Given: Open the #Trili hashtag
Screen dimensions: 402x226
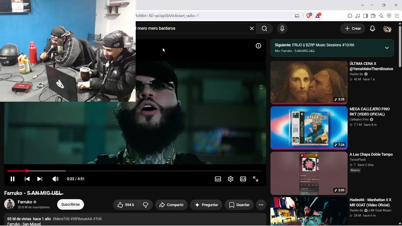Looking at the screenshot, I should [x=97, y=219].
